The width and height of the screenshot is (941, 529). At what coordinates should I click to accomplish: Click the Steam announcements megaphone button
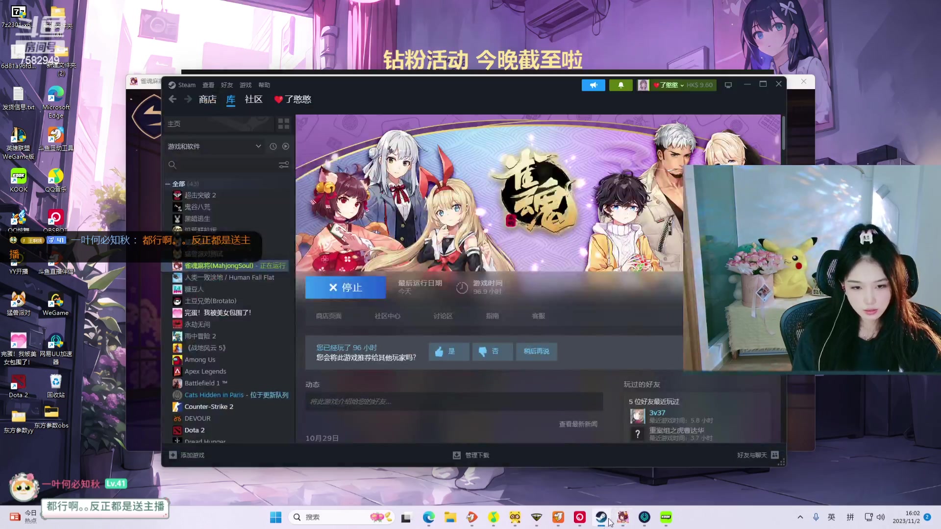(x=593, y=85)
